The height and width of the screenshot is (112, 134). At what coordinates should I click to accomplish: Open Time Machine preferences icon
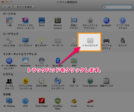[90, 81]
